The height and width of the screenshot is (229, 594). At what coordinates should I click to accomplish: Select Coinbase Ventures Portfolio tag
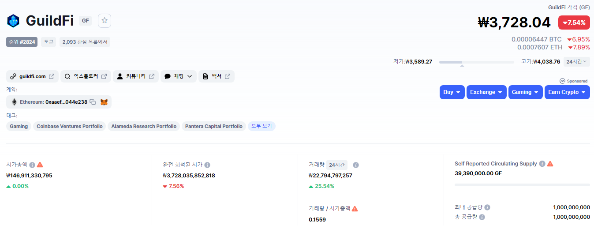70,126
